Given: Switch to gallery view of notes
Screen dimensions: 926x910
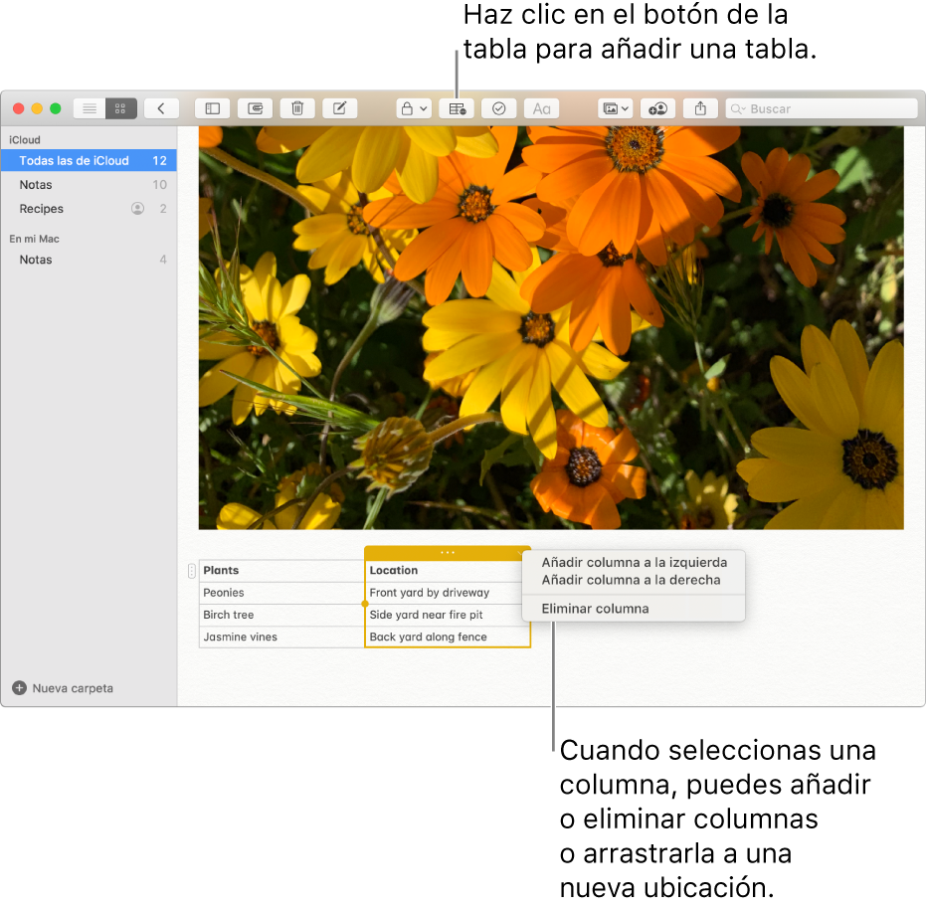Looking at the screenshot, I should (121, 108).
